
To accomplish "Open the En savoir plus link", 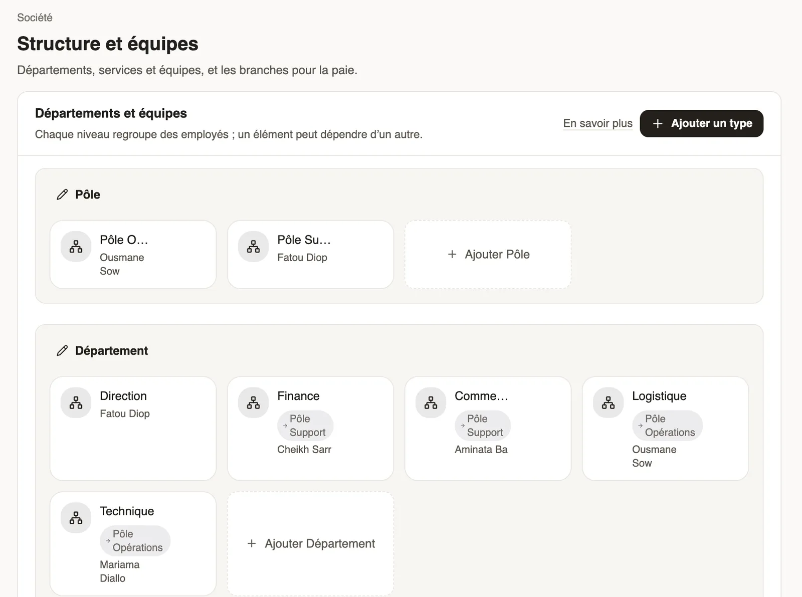I will tap(597, 123).
